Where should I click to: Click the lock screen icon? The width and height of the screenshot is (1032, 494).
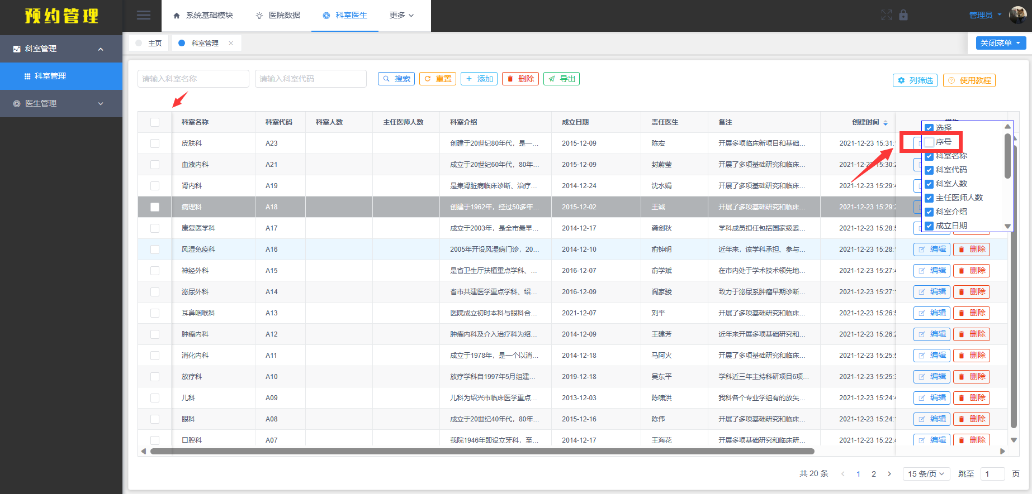pos(903,15)
